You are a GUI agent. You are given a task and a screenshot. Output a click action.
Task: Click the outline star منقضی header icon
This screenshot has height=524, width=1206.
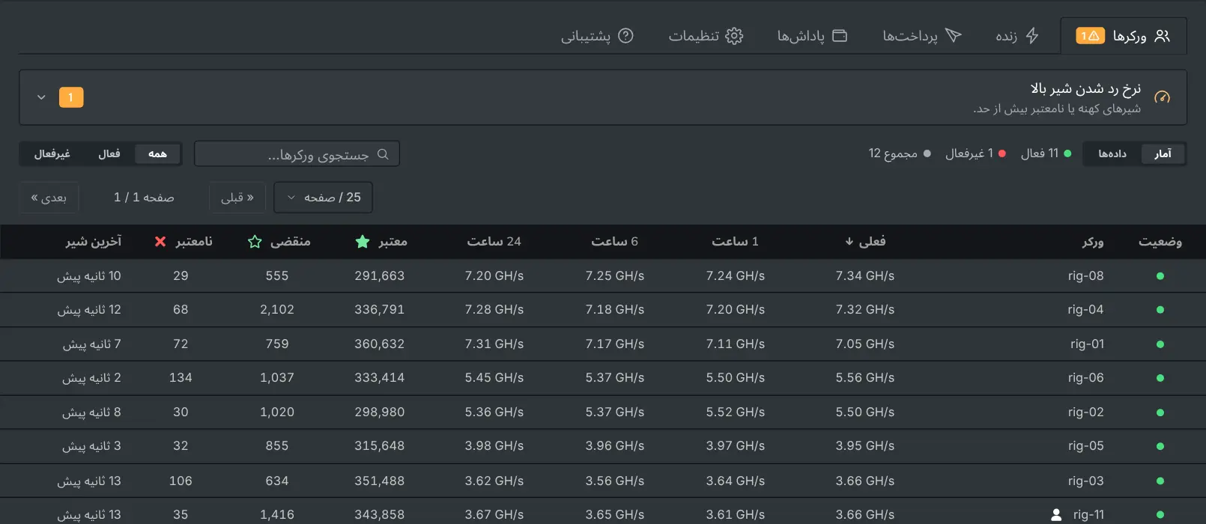[x=255, y=242]
